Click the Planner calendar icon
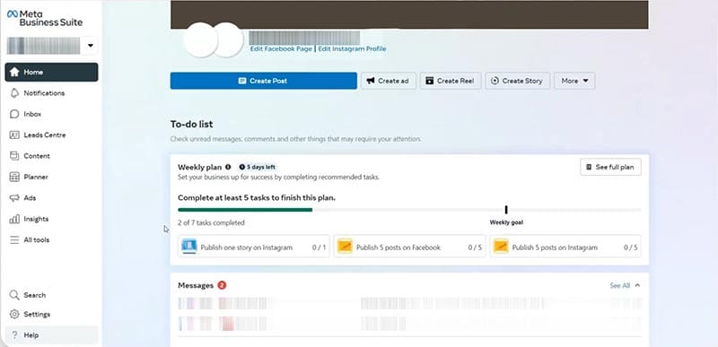 14,177
